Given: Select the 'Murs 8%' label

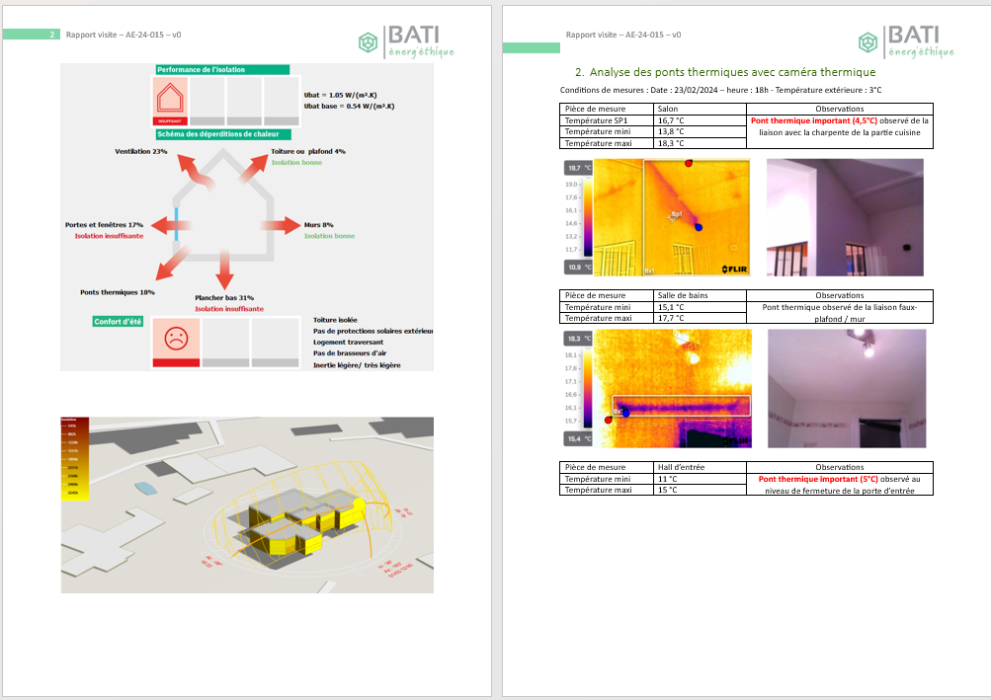Looking at the screenshot, I should [318, 225].
